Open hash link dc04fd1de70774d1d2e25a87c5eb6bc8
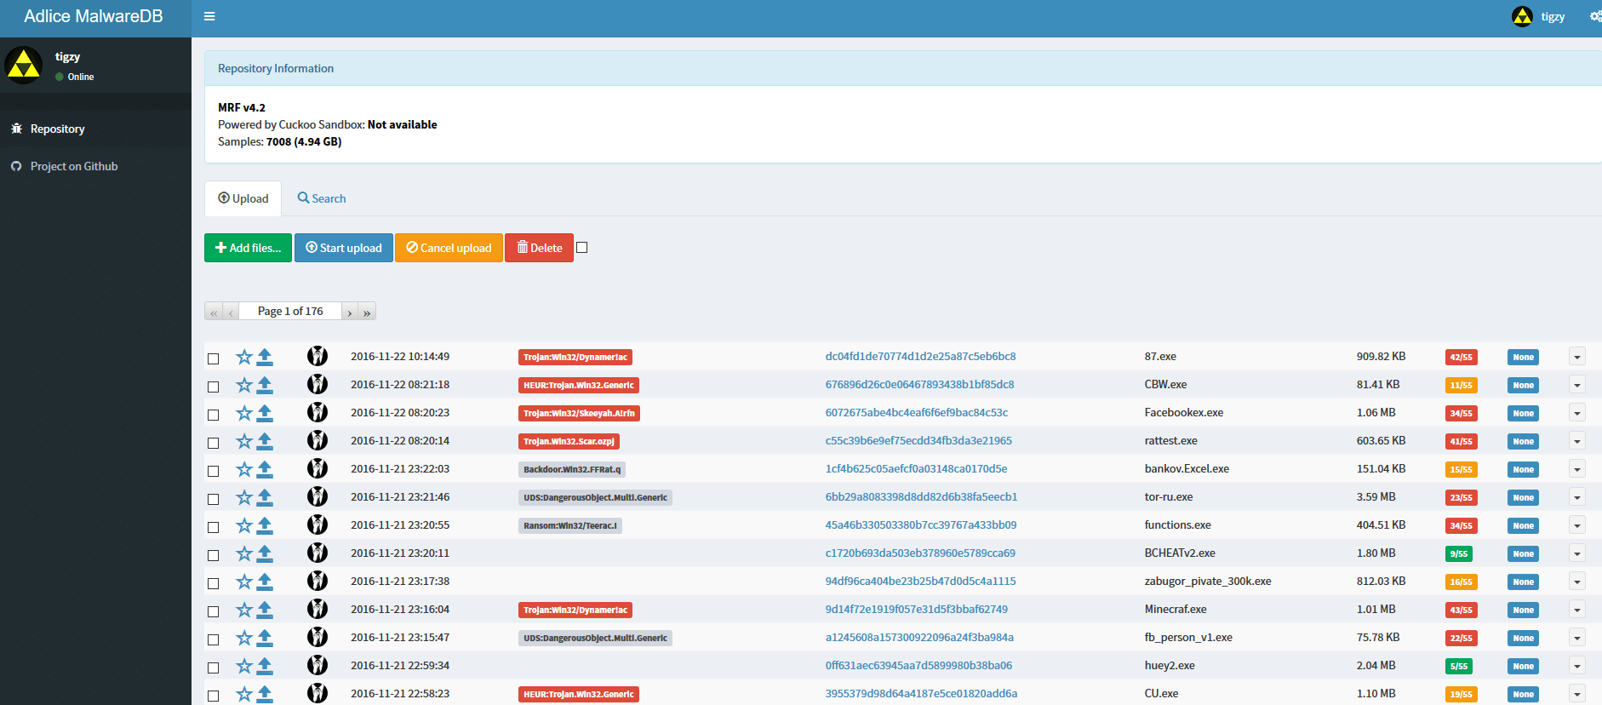The width and height of the screenshot is (1602, 705). click(920, 357)
